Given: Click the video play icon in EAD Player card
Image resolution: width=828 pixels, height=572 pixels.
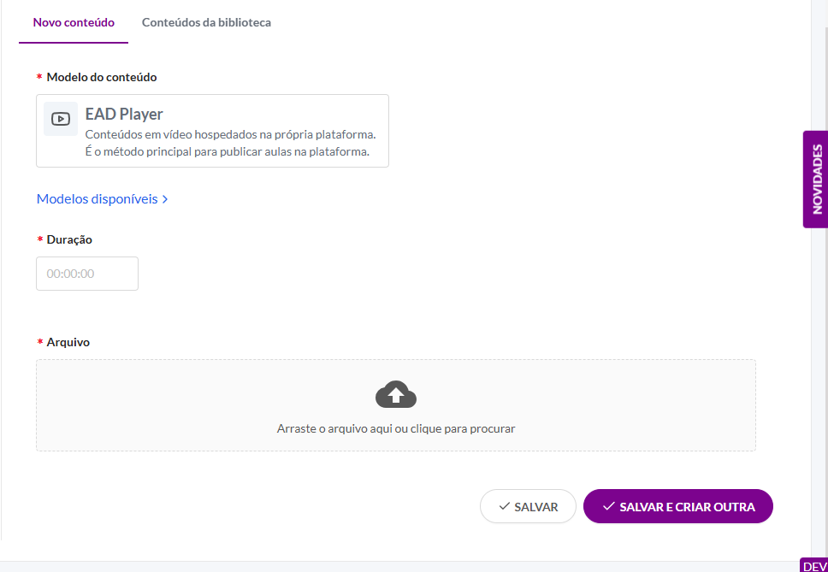Looking at the screenshot, I should [x=61, y=119].
